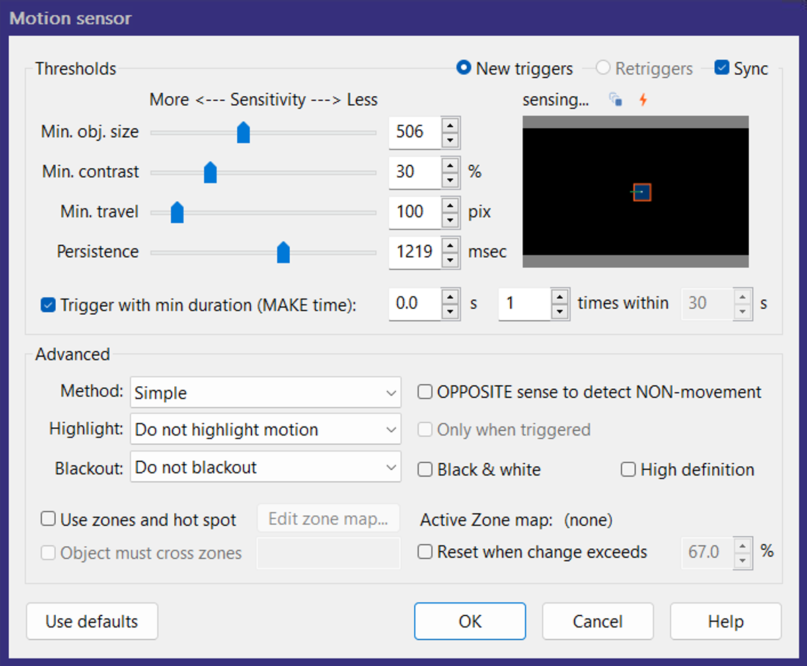Increase the trigger times count up arrow
807x666 pixels.
560,296
